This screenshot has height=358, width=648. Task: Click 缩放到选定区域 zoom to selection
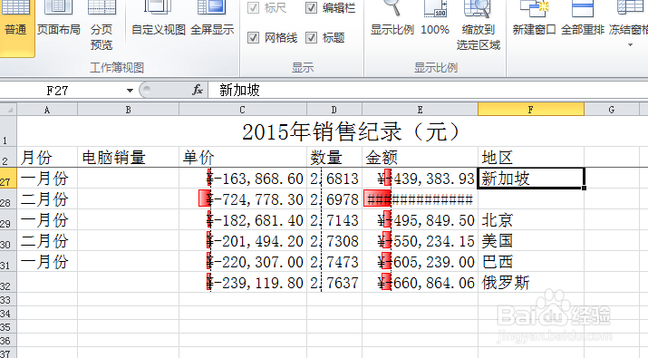coord(479,25)
